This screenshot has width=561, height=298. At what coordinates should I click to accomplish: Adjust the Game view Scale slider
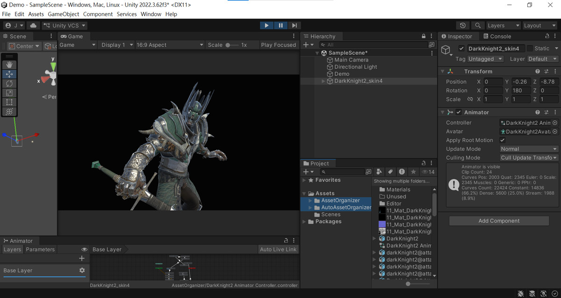point(231,45)
